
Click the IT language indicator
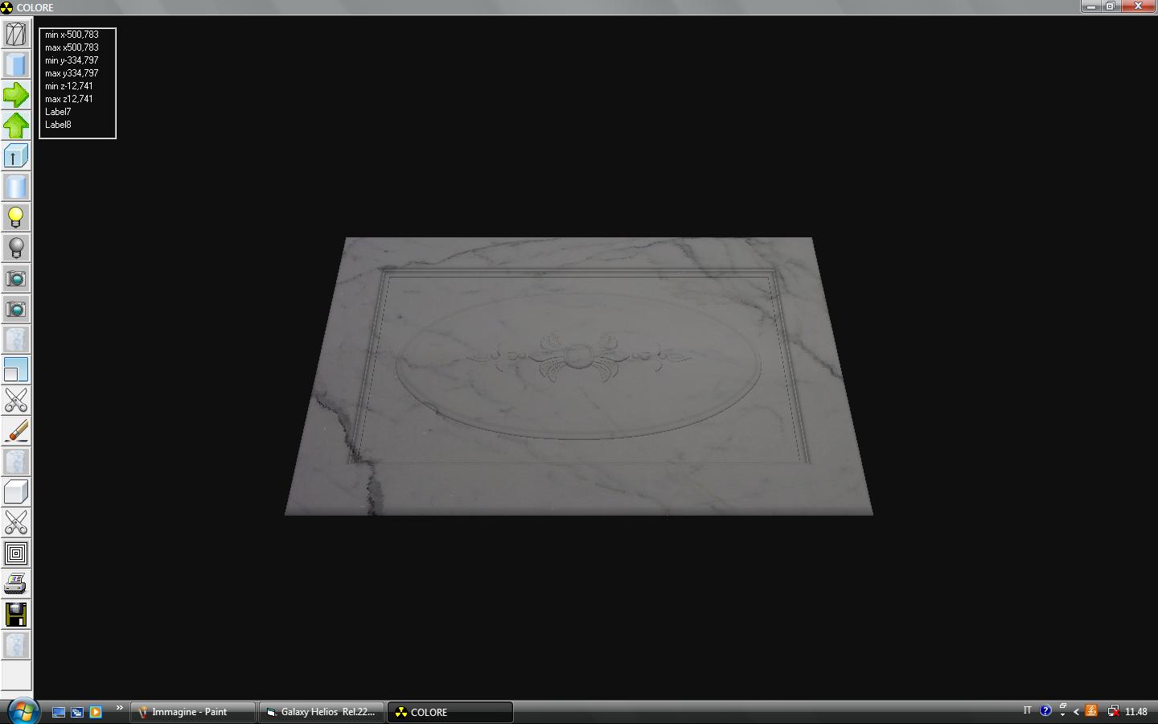(x=1027, y=711)
